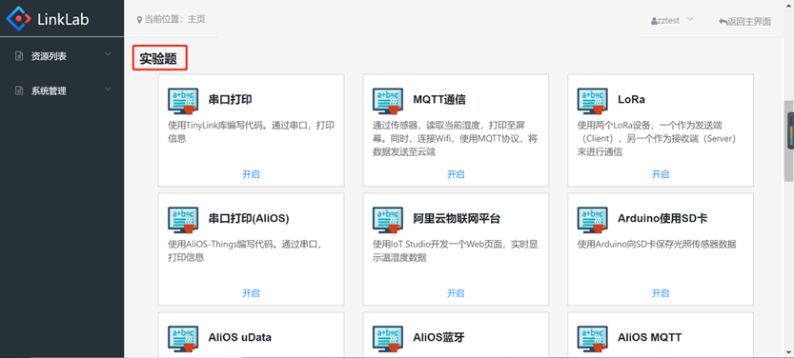This screenshot has height=358, width=794.
Task: Click the 串口打印(AliOS) card title
Action: tap(249, 219)
